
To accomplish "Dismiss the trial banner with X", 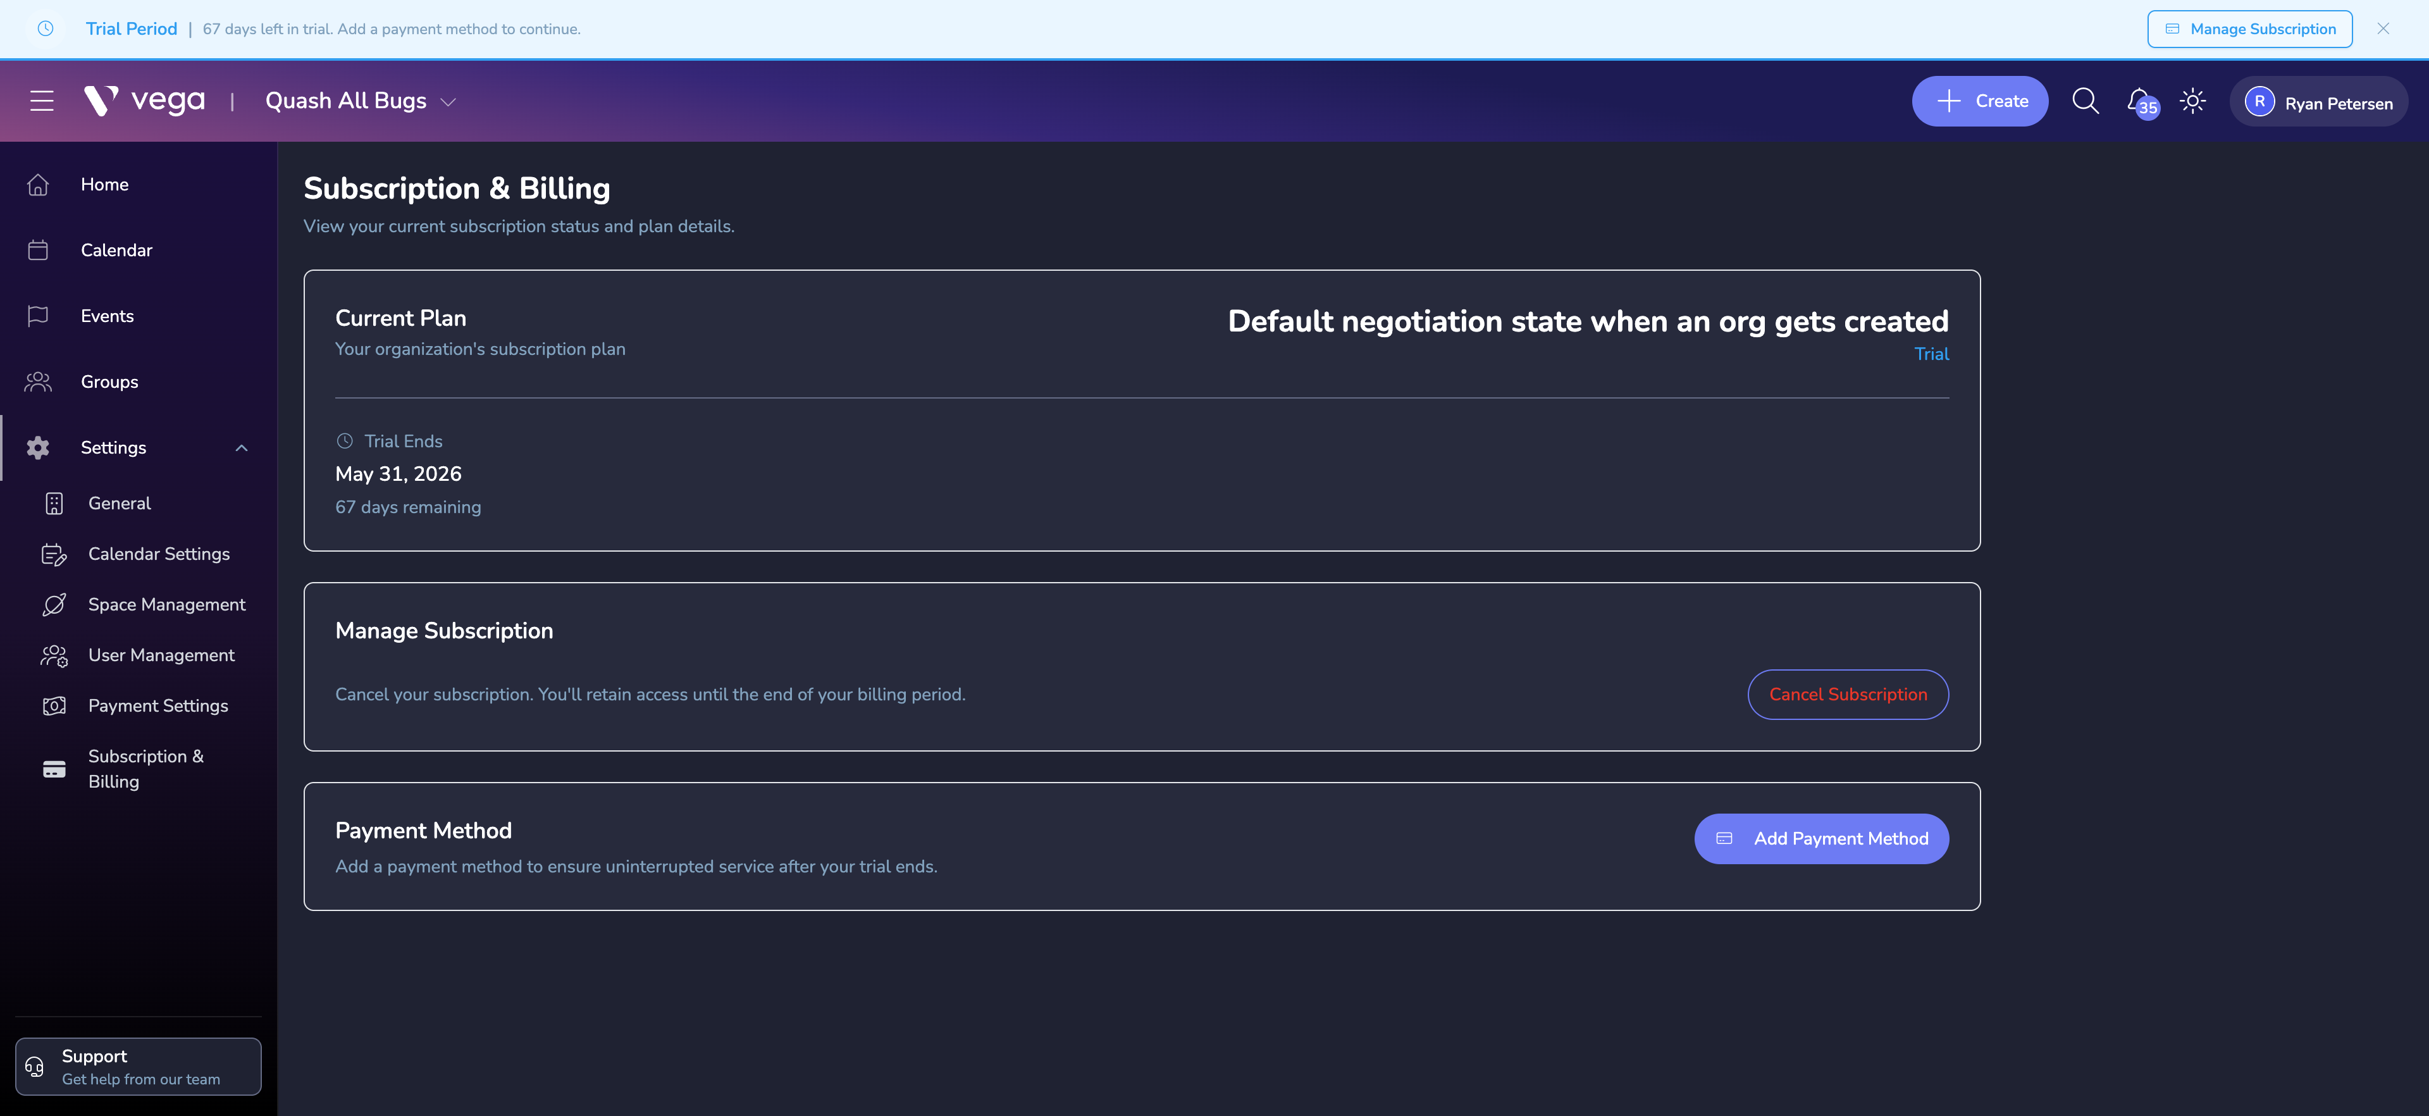I will 2383,28.
